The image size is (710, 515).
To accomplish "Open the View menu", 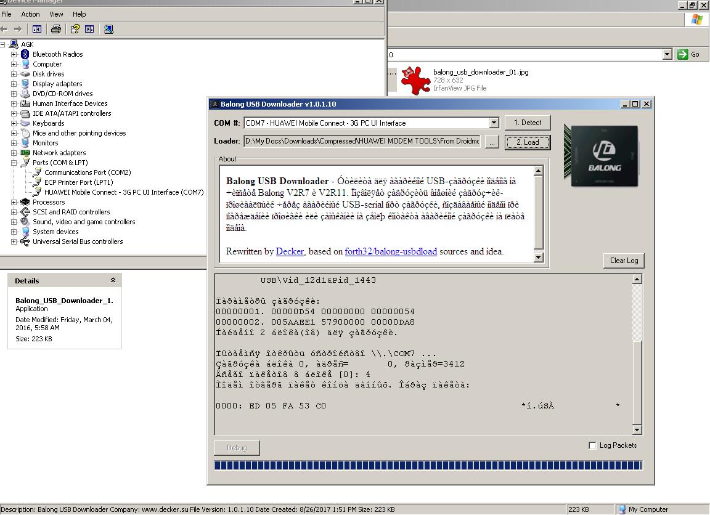I will click(x=56, y=15).
